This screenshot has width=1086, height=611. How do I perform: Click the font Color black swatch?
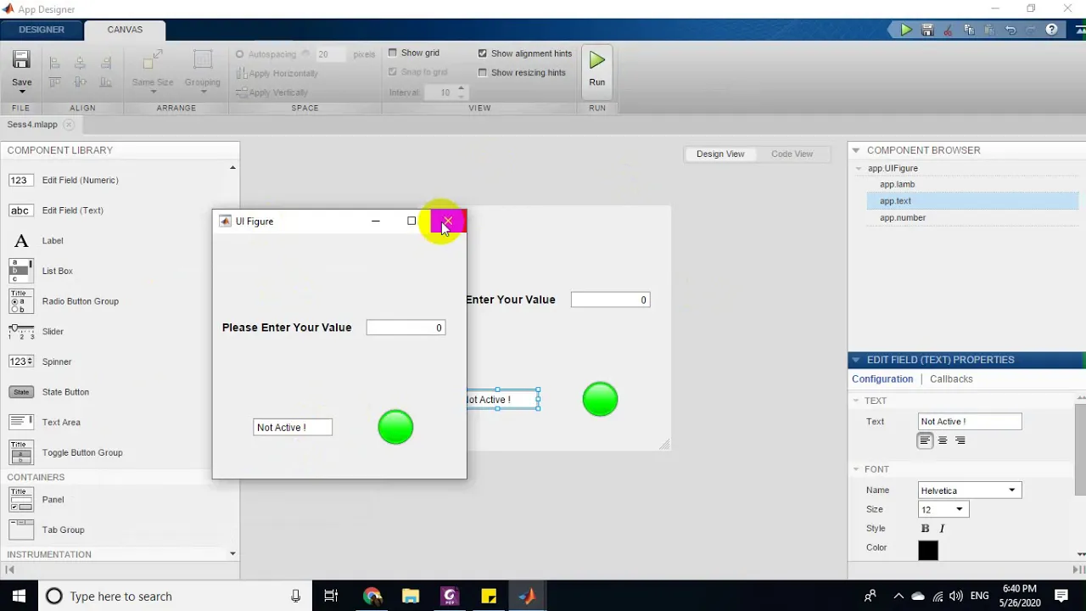click(x=928, y=550)
